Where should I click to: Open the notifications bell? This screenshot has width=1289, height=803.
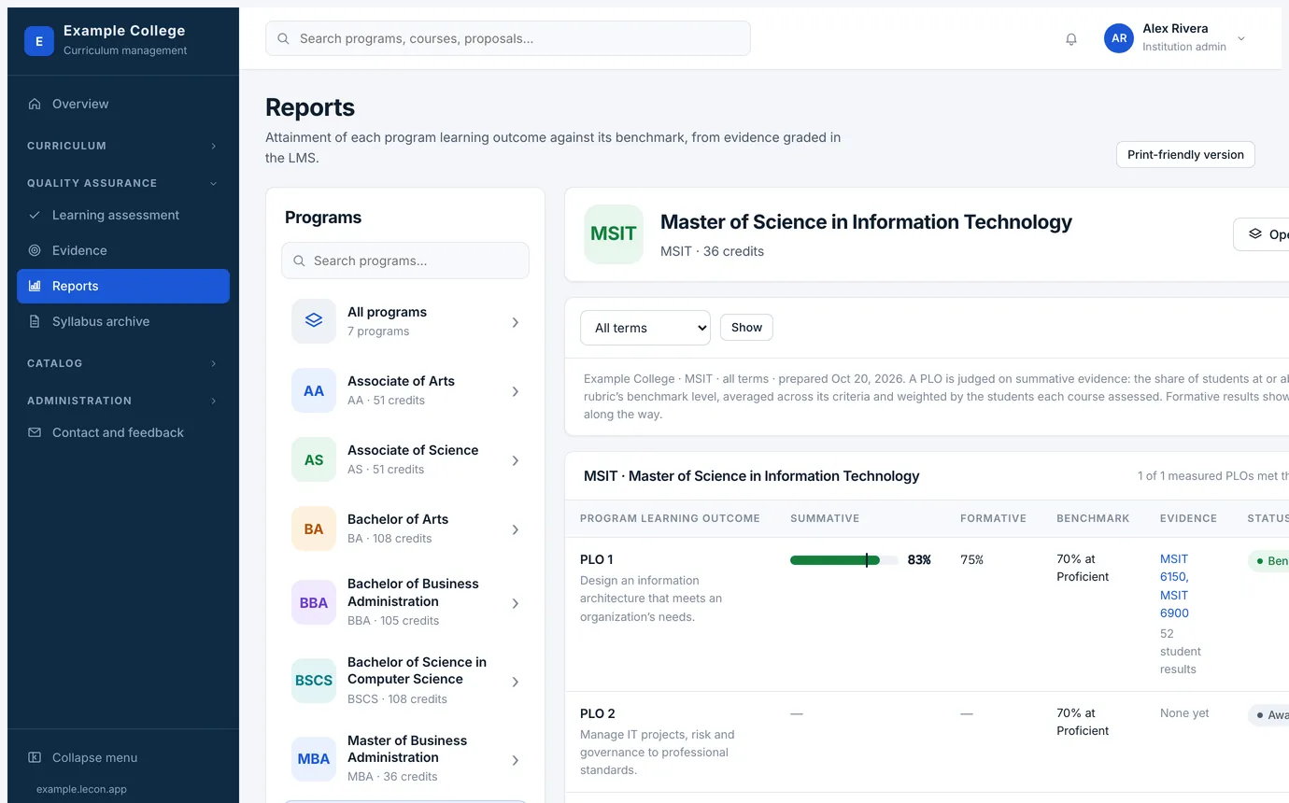pyautogui.click(x=1071, y=39)
